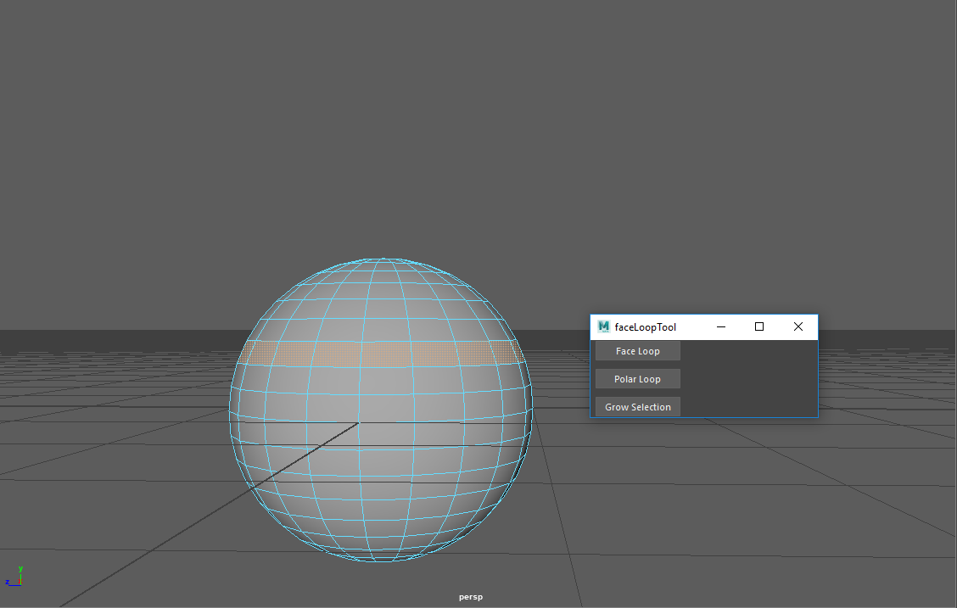Click the Face Loop button
The image size is (957, 608).
click(637, 351)
